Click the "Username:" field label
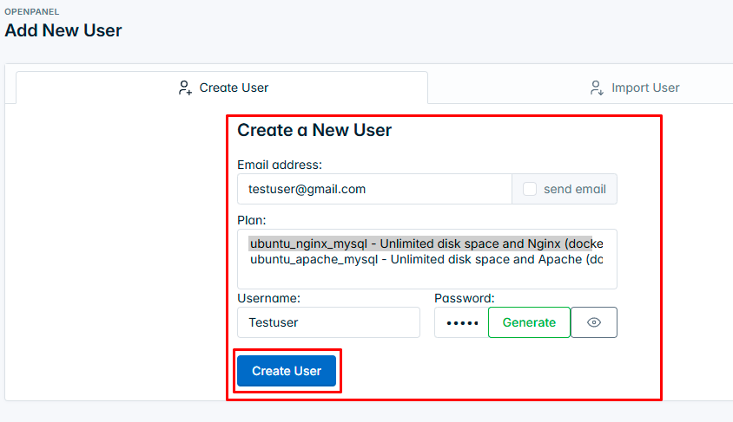733x422 pixels. 268,298
